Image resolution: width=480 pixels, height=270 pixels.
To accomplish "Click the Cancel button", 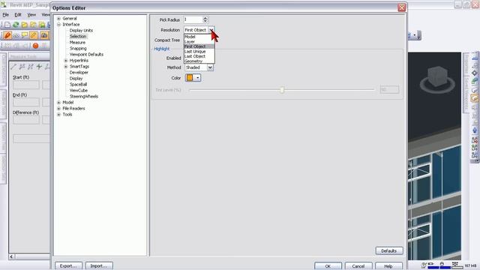I will coord(358,266).
